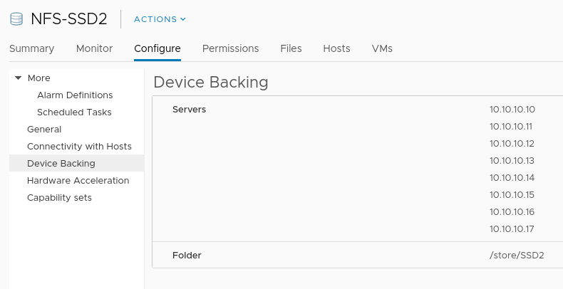Viewport: 563px width, 289px height.
Task: Switch to the Hosts tab
Action: [x=336, y=48]
